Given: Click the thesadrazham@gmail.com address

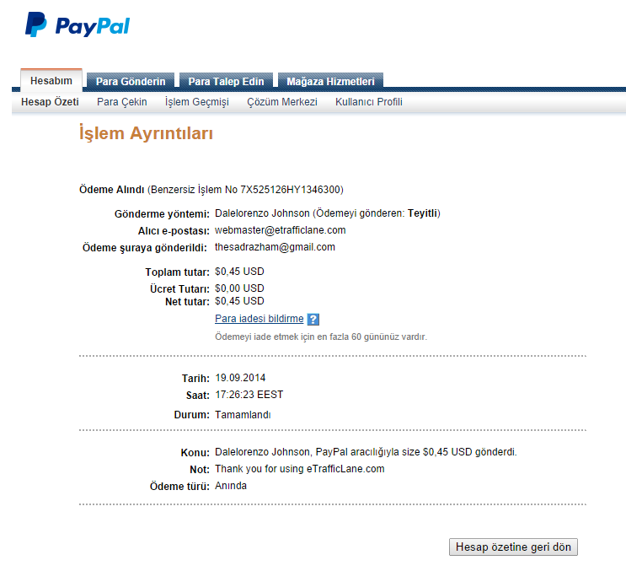Looking at the screenshot, I should coord(275,247).
